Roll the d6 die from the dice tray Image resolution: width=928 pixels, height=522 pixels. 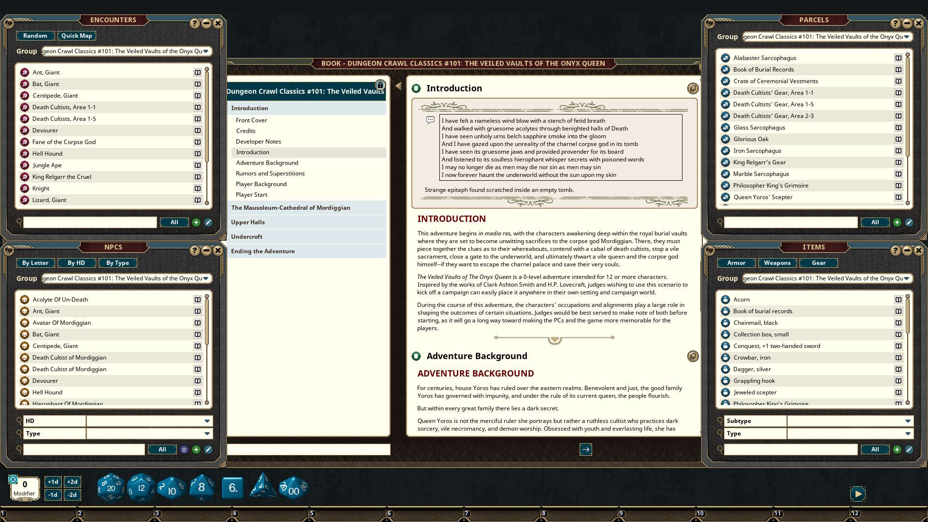pyautogui.click(x=232, y=488)
